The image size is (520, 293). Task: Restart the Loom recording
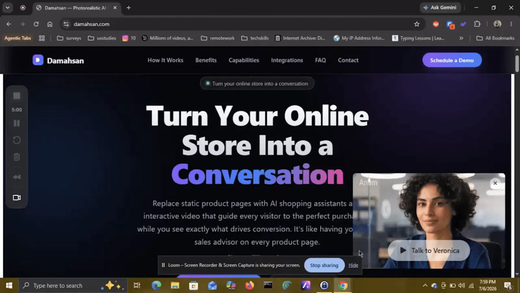point(17,140)
